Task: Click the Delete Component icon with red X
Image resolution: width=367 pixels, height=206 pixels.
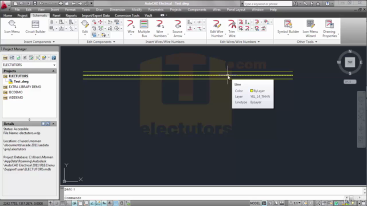Action: coord(94,22)
